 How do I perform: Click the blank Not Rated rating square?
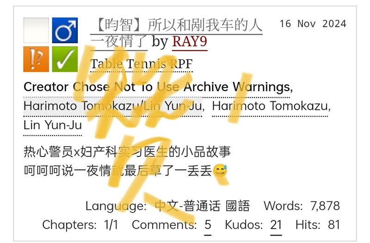coord(36,30)
